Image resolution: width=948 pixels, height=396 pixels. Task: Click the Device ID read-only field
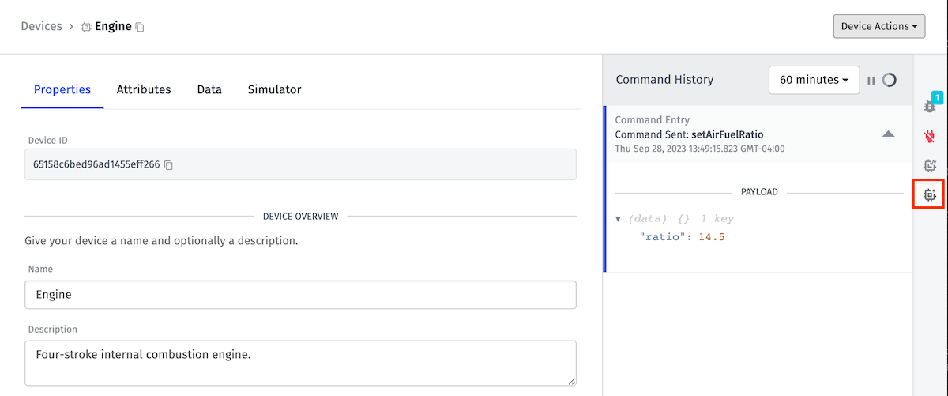point(300,164)
